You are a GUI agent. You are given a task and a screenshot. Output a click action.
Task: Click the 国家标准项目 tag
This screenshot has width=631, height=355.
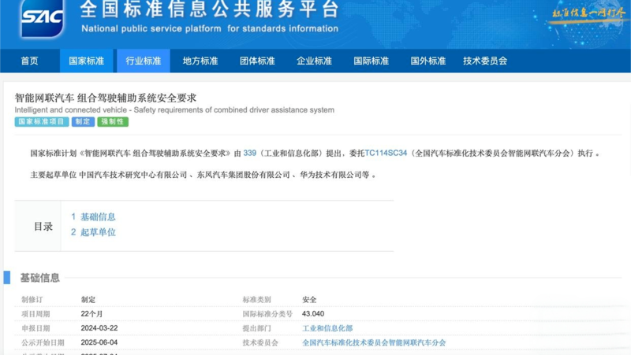[x=42, y=122]
